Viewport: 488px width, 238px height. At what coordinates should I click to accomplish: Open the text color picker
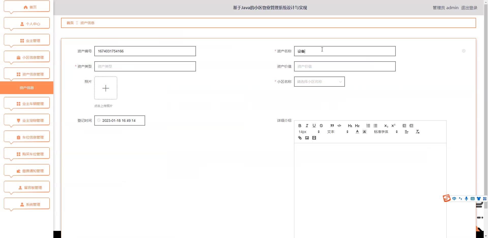pos(357,132)
